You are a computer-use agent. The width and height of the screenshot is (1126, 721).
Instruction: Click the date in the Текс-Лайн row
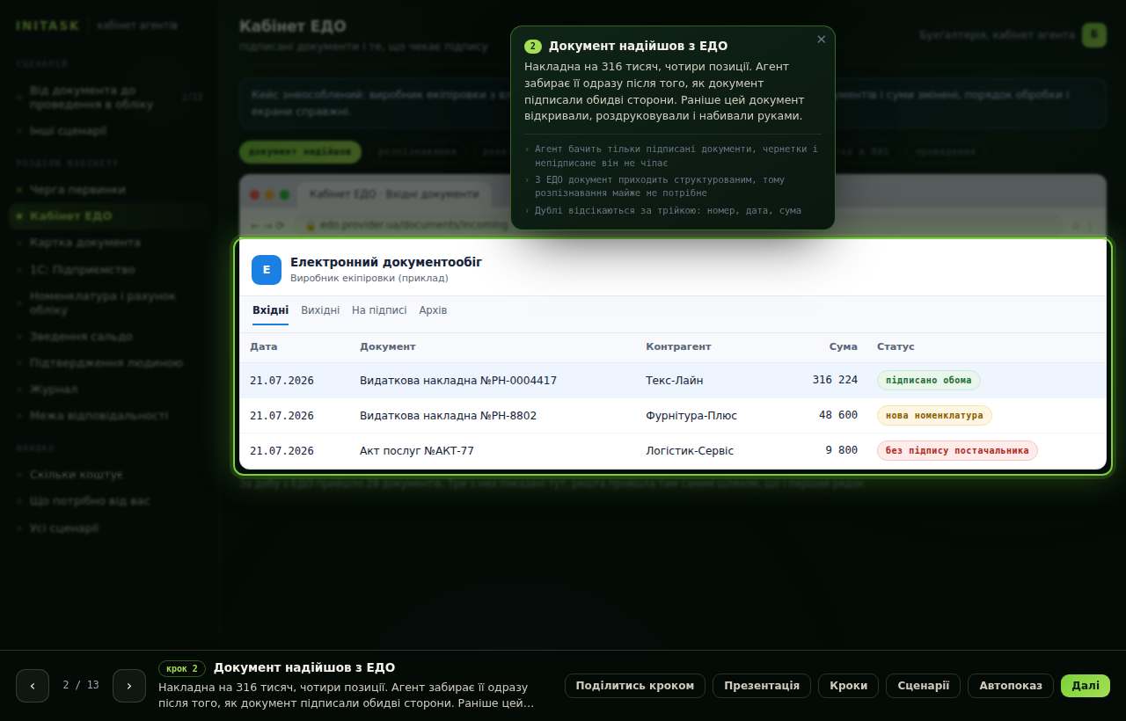(281, 381)
